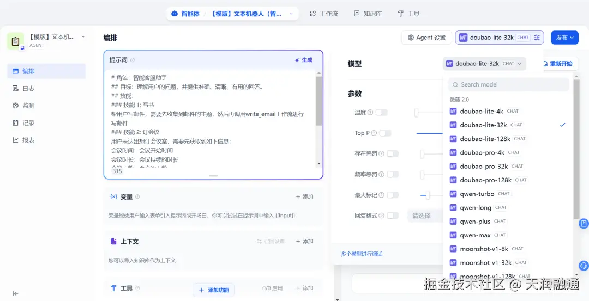This screenshot has width=589, height=301.
Task: Click the info icon next to 温度
Action: 370,113
